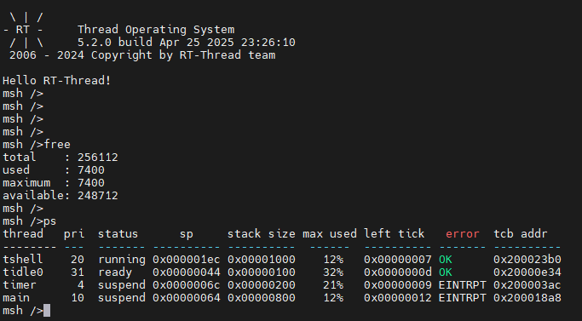Select the used memory value on the 'used' row
The width and height of the screenshot is (582, 321).
point(91,170)
